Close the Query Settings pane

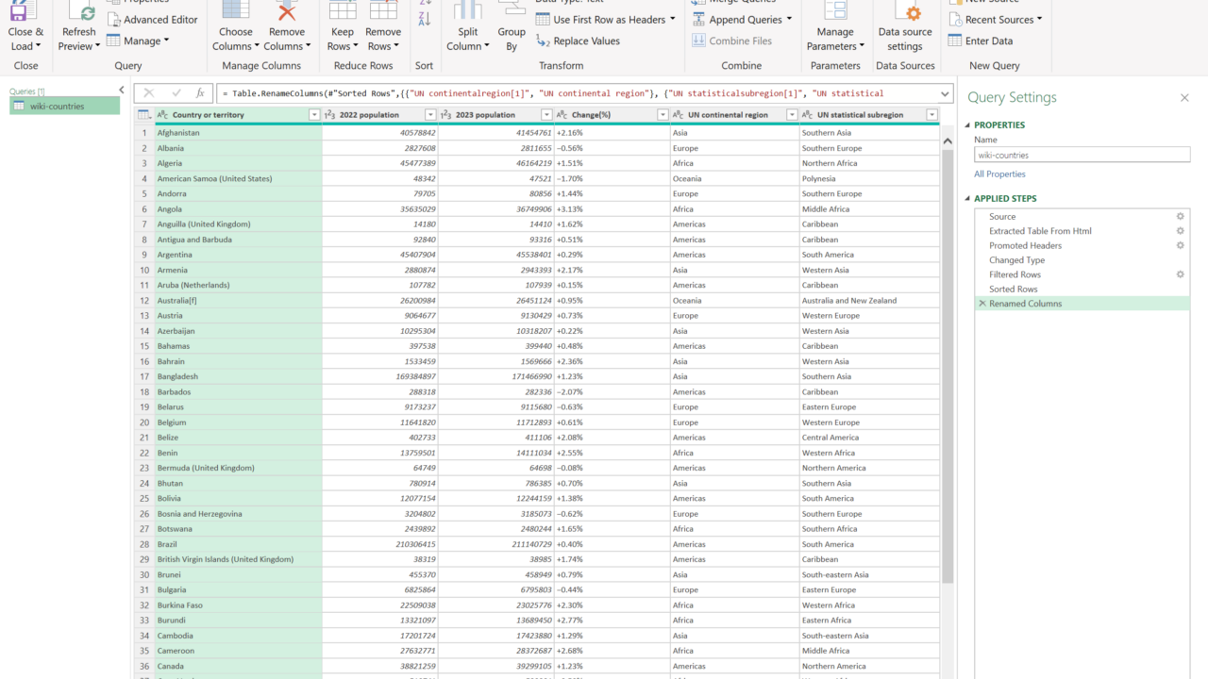click(x=1184, y=98)
